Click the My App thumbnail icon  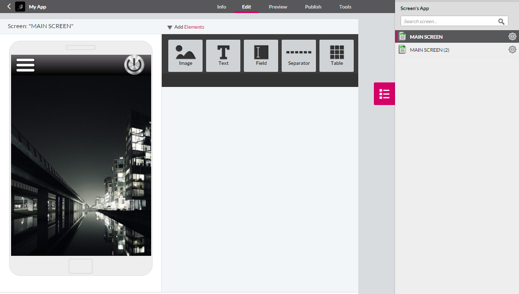(20, 7)
